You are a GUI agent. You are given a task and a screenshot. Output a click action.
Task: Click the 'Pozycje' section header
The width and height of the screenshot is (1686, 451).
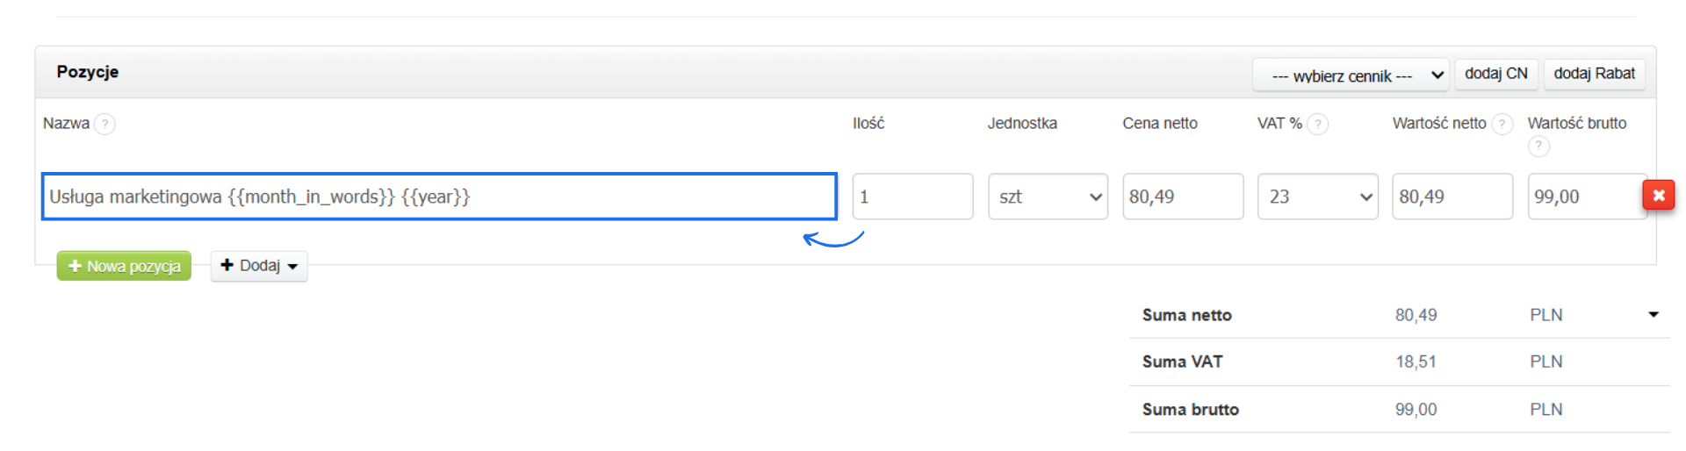pyautogui.click(x=88, y=72)
